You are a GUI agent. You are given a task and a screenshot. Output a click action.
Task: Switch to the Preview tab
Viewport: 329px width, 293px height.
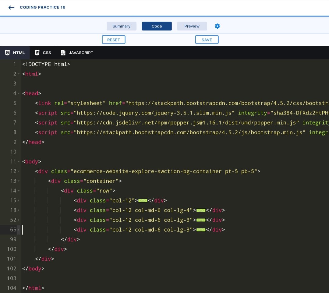click(192, 26)
